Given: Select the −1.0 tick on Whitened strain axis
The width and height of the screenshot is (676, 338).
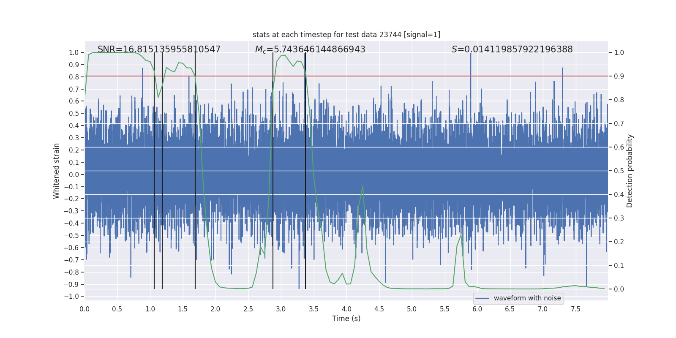Looking at the screenshot, I should pyautogui.click(x=71, y=296).
